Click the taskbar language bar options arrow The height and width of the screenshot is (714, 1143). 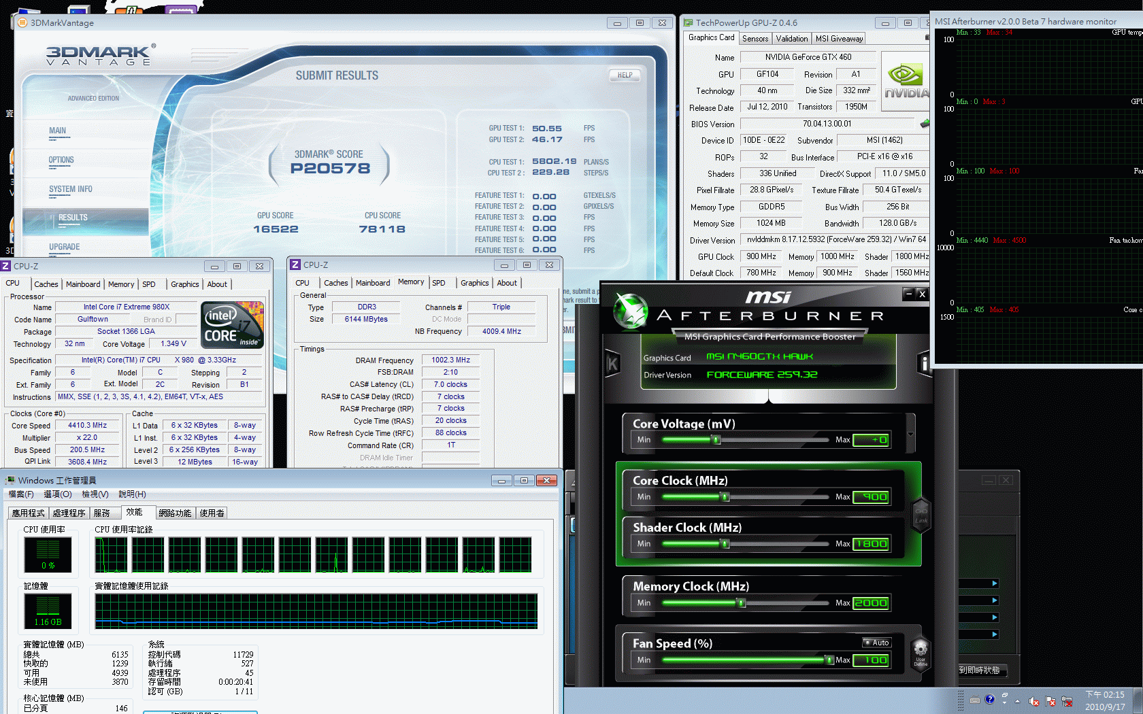click(x=1004, y=704)
